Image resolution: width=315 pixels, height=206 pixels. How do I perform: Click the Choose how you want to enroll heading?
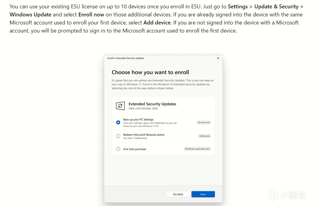[150, 72]
